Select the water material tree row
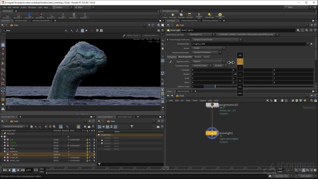 [x=48, y=155]
